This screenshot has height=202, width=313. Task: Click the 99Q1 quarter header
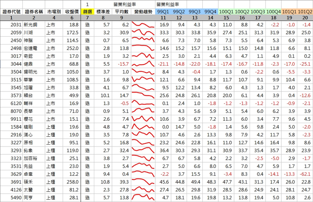(163, 12)
